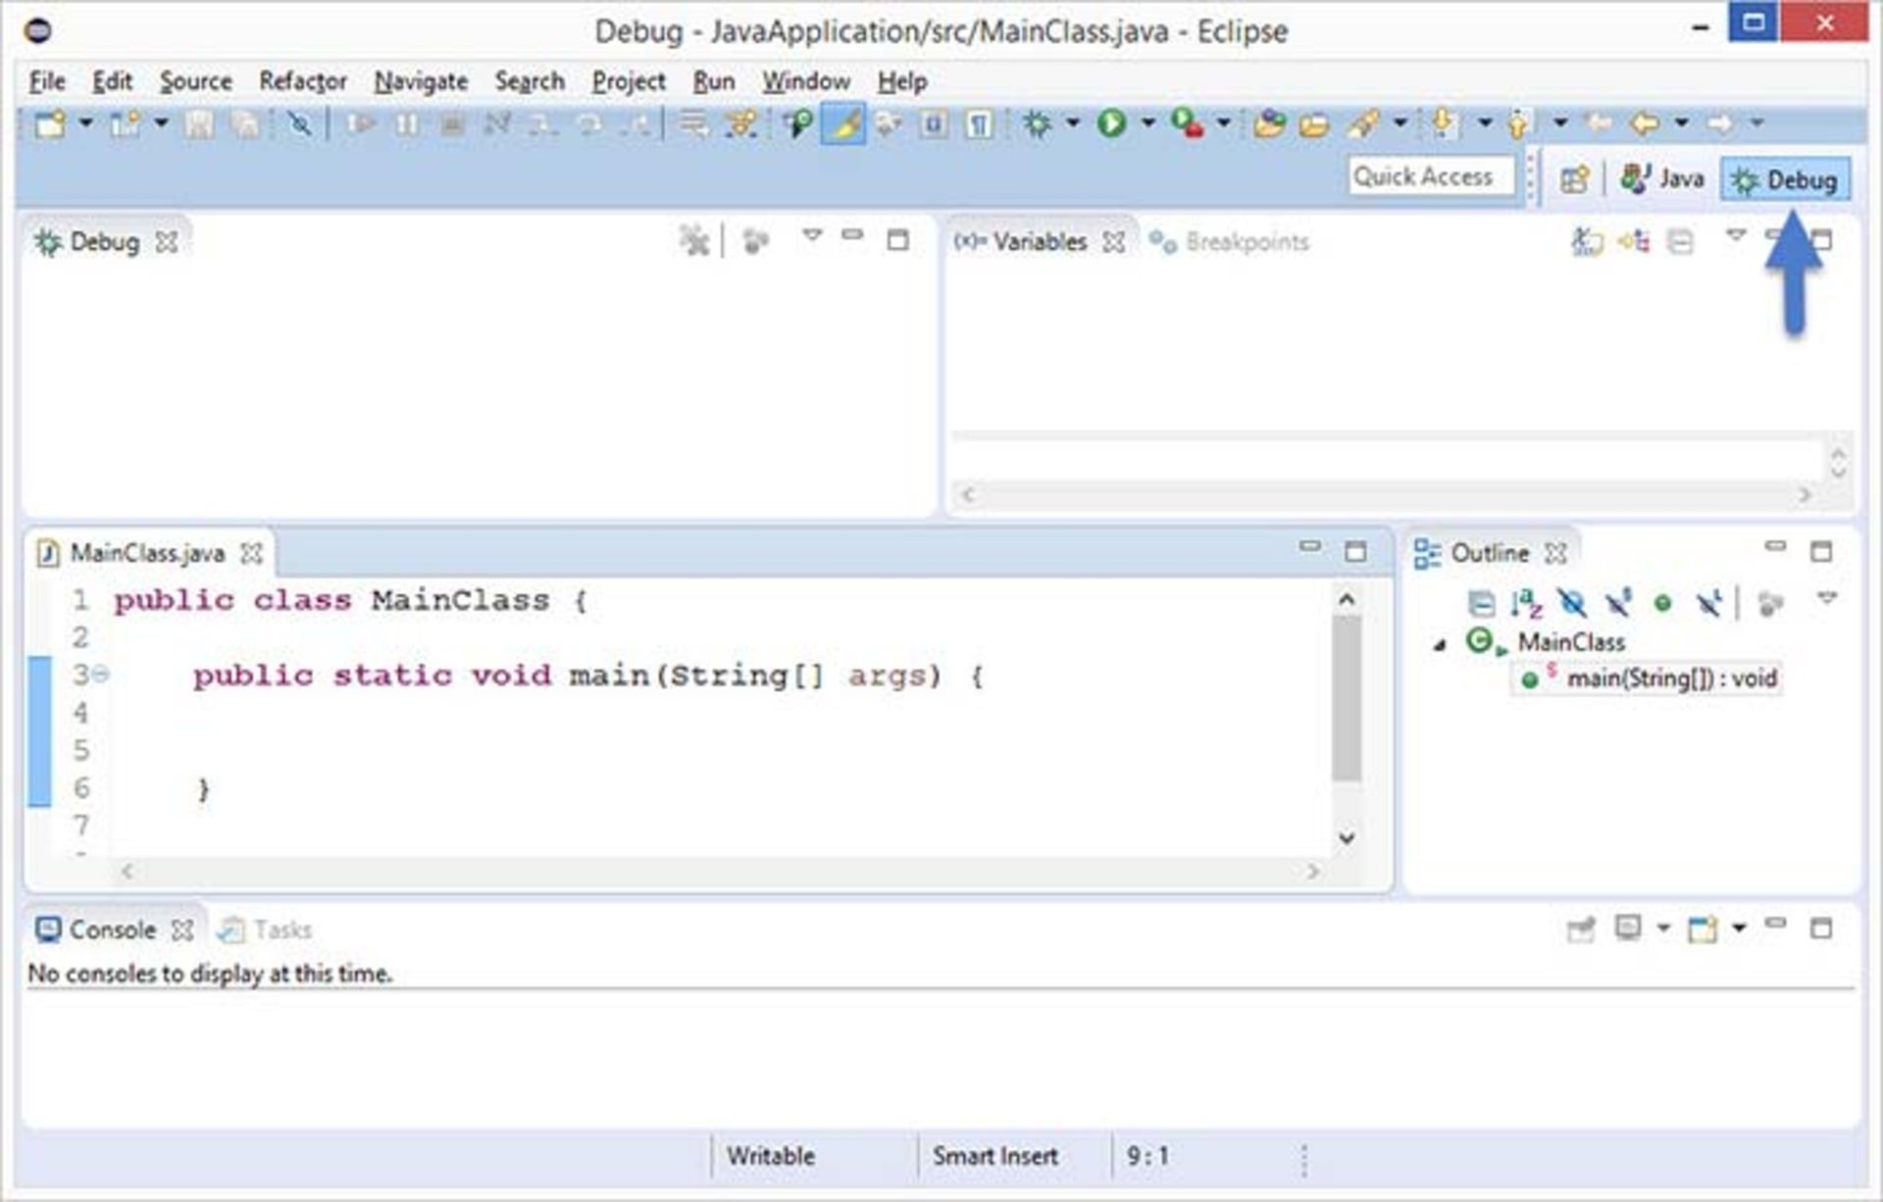Click the Suspend (pause) debug icon

407,124
